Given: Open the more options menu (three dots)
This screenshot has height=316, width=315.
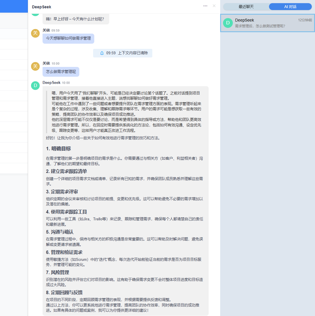Looking at the screenshot, I should click(205, 6).
